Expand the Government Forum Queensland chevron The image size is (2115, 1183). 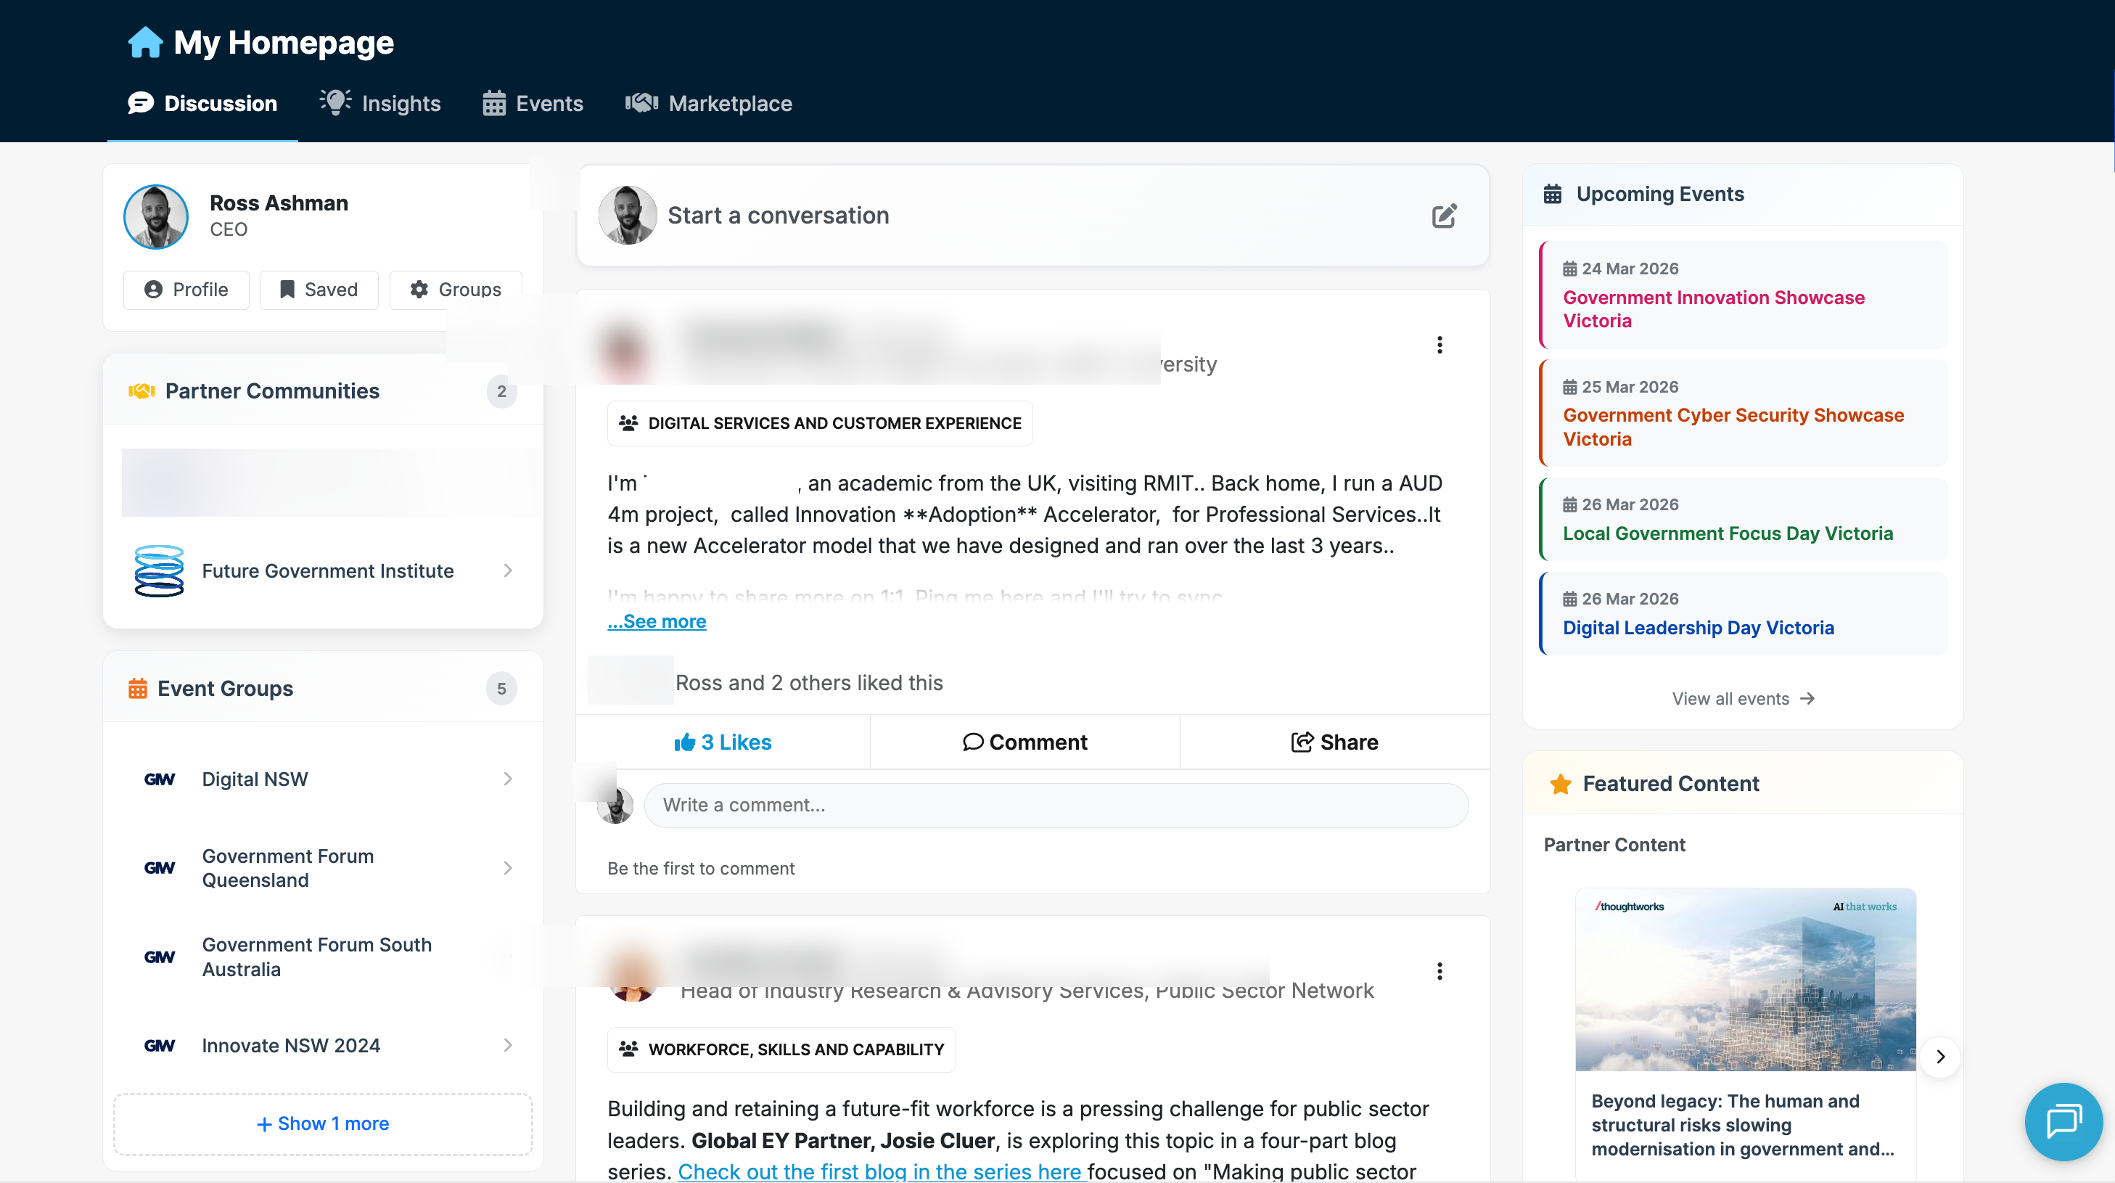[508, 867]
